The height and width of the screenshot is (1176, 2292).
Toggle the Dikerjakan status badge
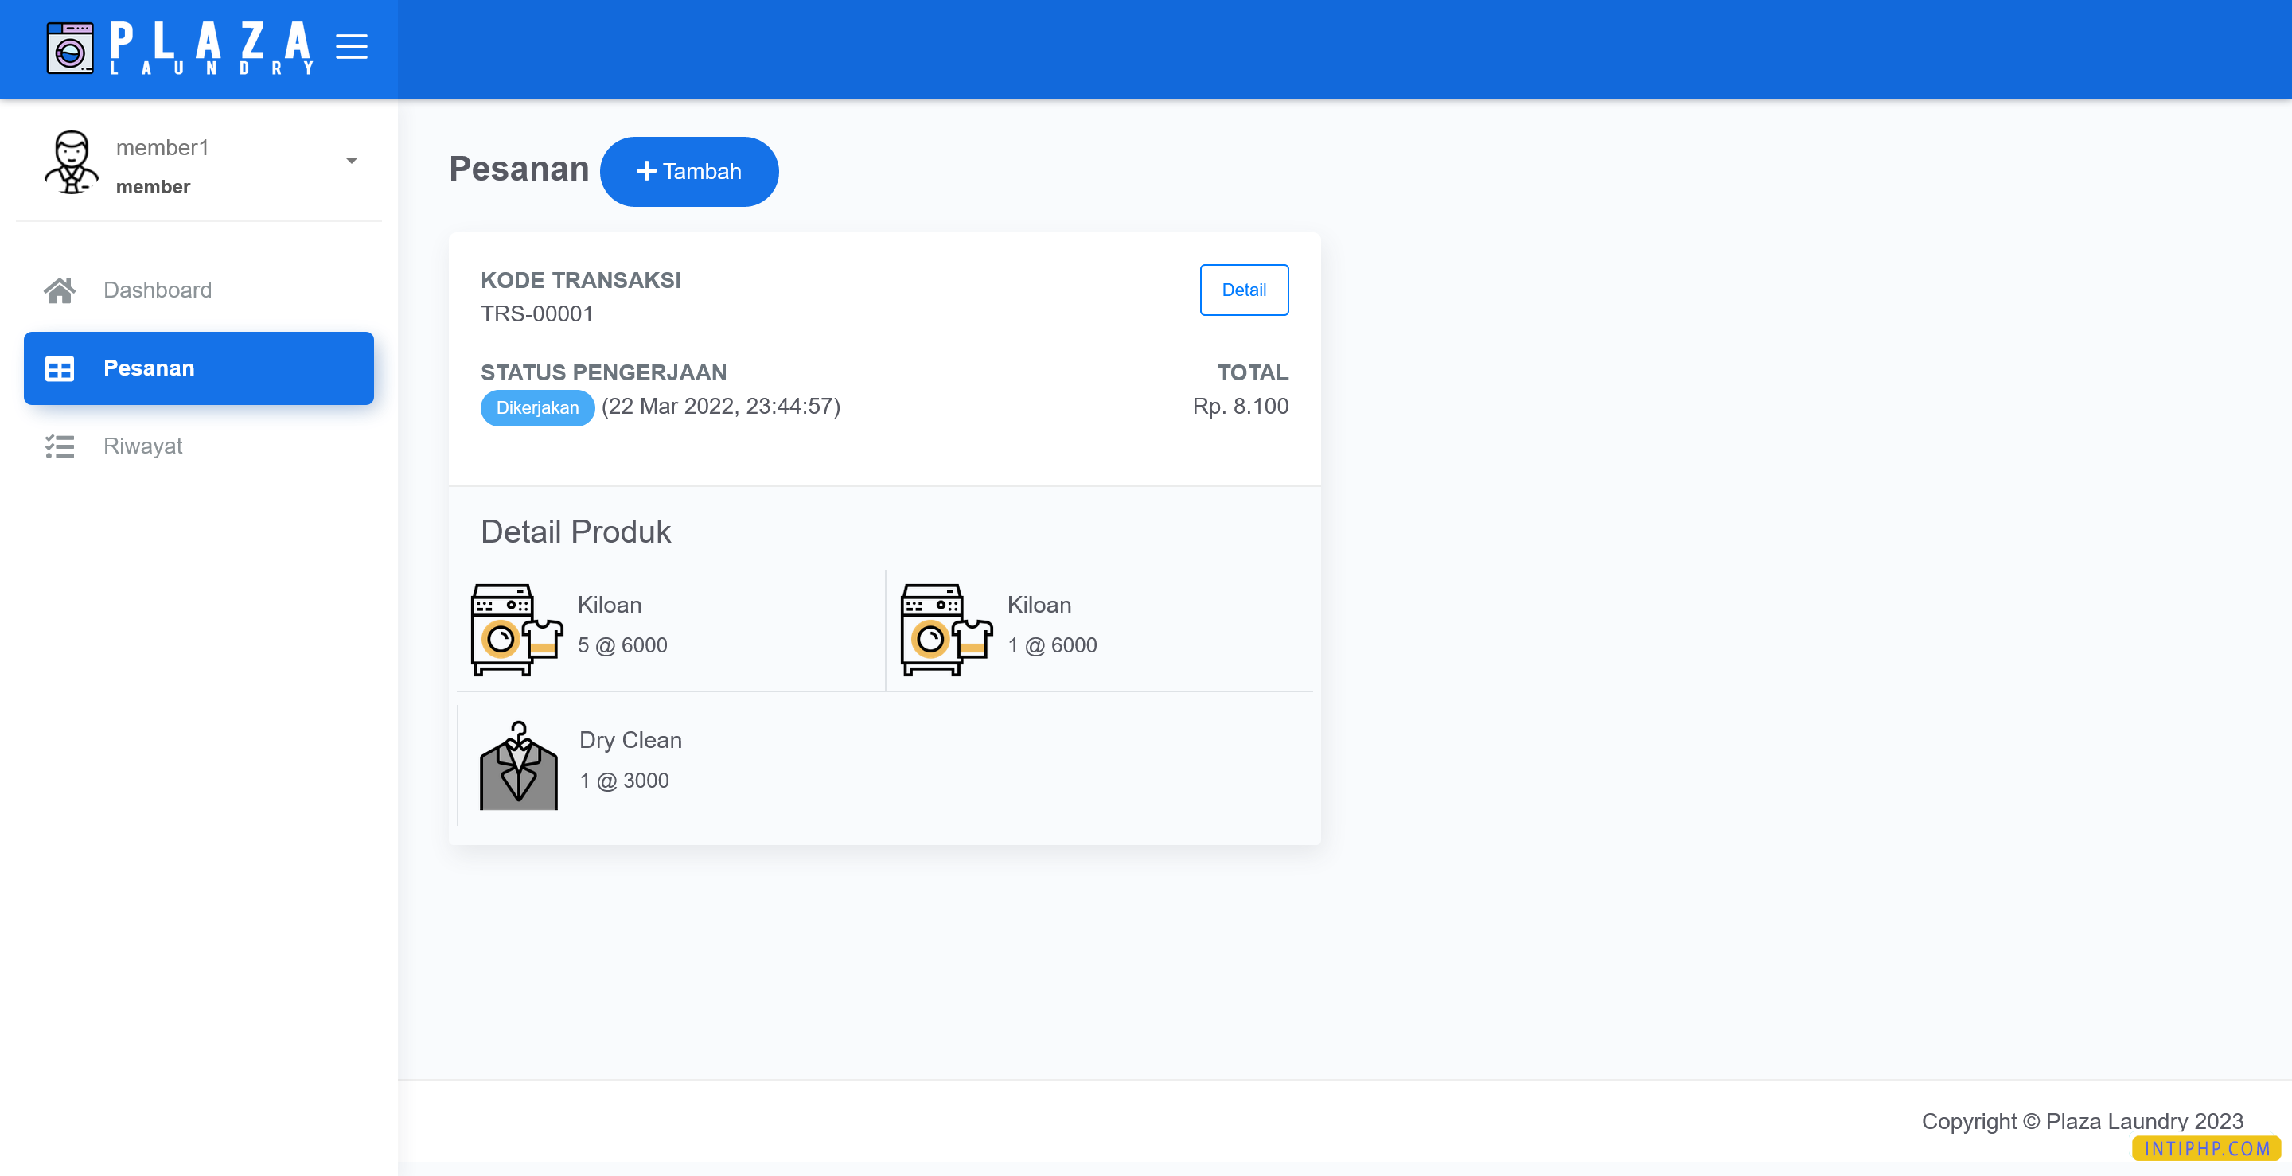click(536, 407)
